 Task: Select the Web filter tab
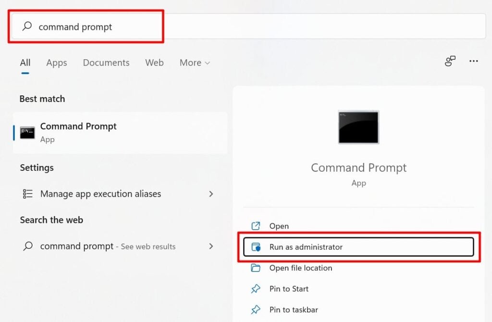click(x=154, y=63)
